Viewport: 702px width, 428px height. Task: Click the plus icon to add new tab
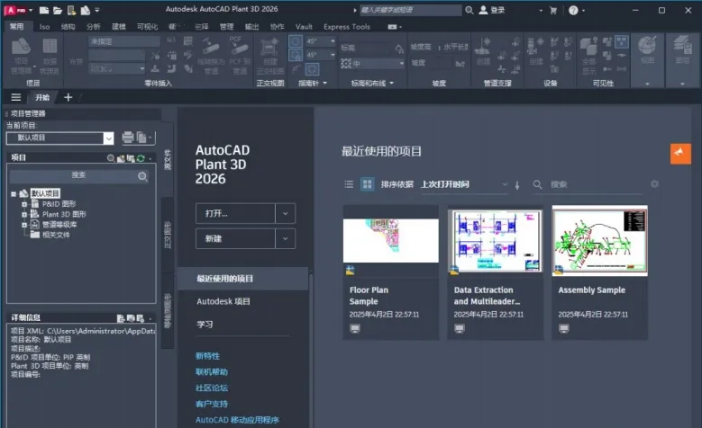pyautogui.click(x=68, y=97)
